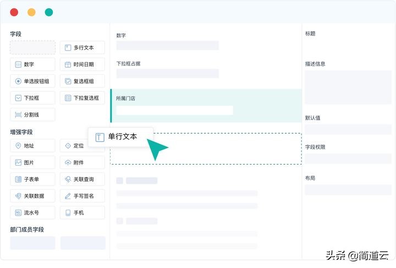
Task: Click the 字段权限 setting box
Action: coord(348,158)
